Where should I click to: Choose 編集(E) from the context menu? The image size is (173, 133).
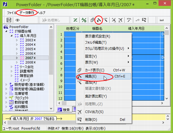104,76
